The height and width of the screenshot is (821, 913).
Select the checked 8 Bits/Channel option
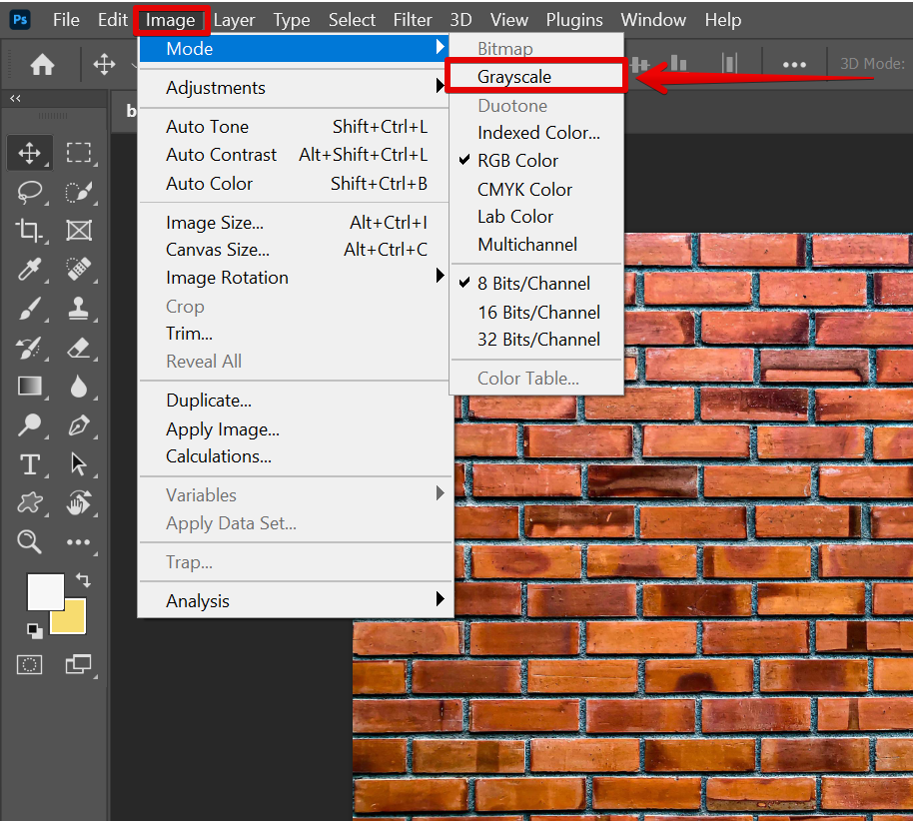533,284
